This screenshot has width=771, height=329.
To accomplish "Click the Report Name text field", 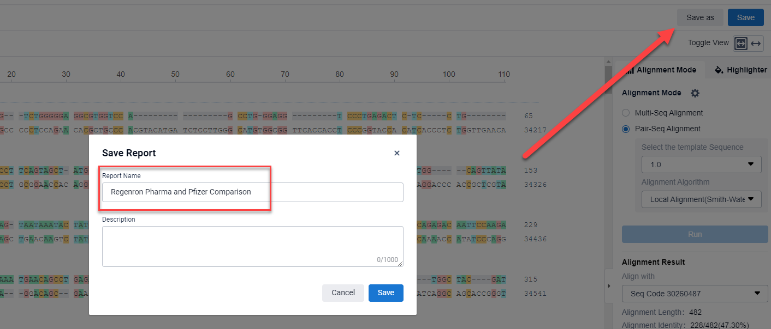I will click(x=252, y=192).
